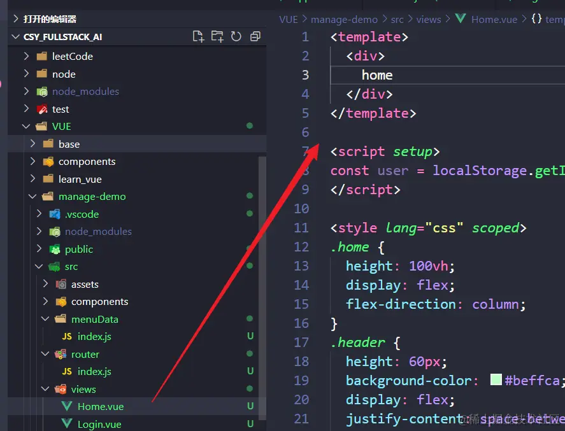565x431 pixels.
Task: Expand the open editors section chevron
Action: (15, 18)
